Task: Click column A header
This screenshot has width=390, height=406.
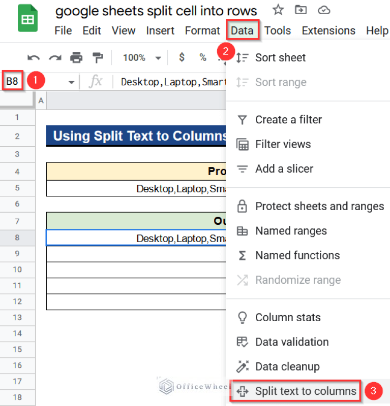Action: (41, 101)
